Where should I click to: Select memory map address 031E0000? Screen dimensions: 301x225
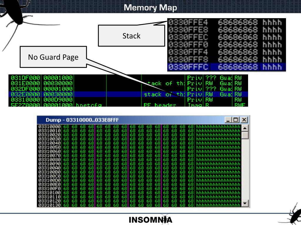point(25,83)
